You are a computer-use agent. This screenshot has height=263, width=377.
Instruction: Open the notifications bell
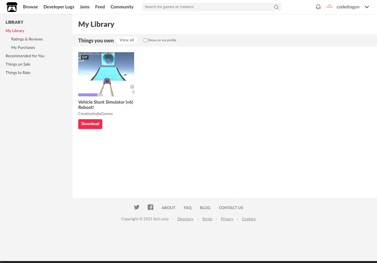pyautogui.click(x=318, y=7)
